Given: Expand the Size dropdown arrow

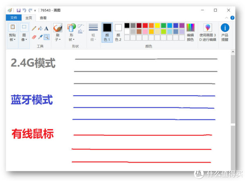Looking at the screenshot, I should point(95,39).
